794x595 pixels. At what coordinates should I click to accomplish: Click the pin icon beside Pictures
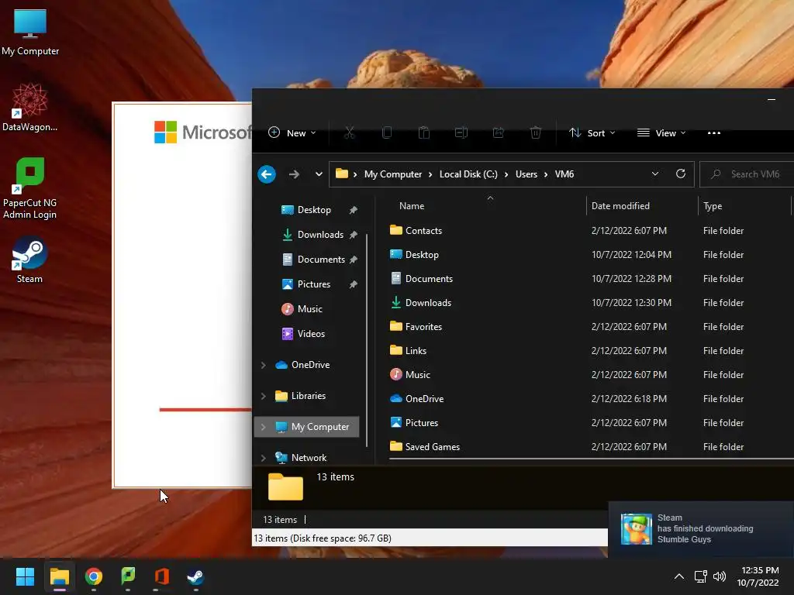point(354,284)
